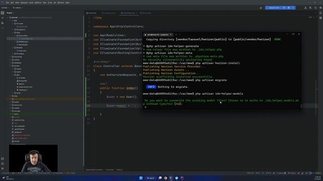323x181 pixels.
Task: Open the git branch dropdown
Action: coord(18,8)
